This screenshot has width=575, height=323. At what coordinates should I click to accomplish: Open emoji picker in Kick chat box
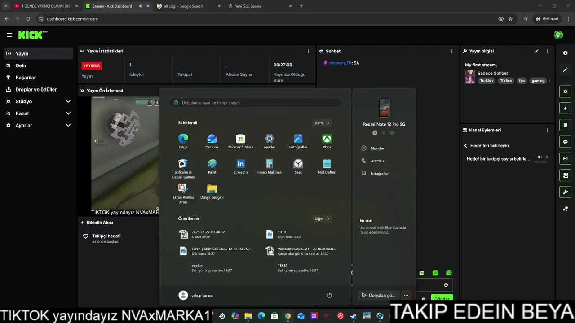pyautogui.click(x=446, y=285)
